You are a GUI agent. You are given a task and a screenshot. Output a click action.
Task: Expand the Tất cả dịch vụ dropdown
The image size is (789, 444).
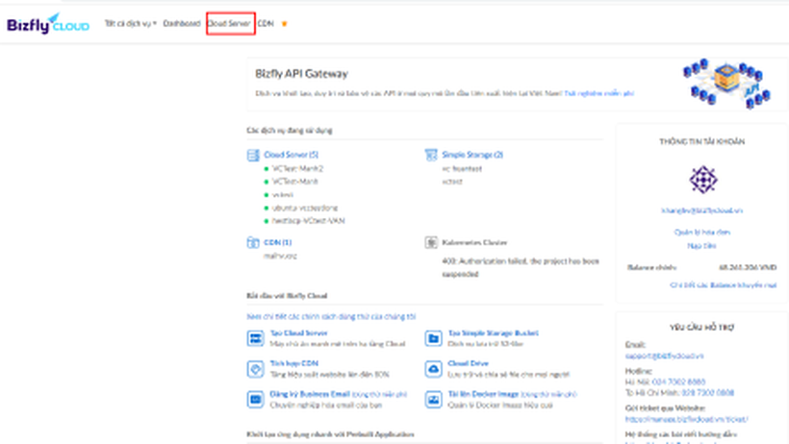[x=130, y=24]
